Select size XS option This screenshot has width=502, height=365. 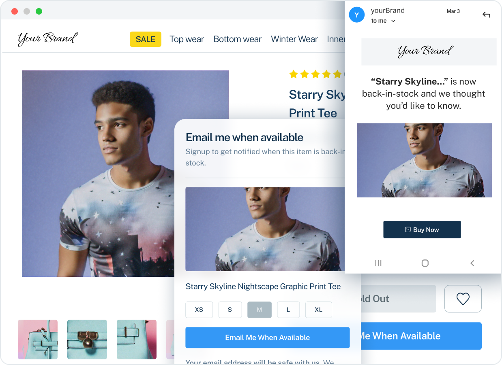199,310
